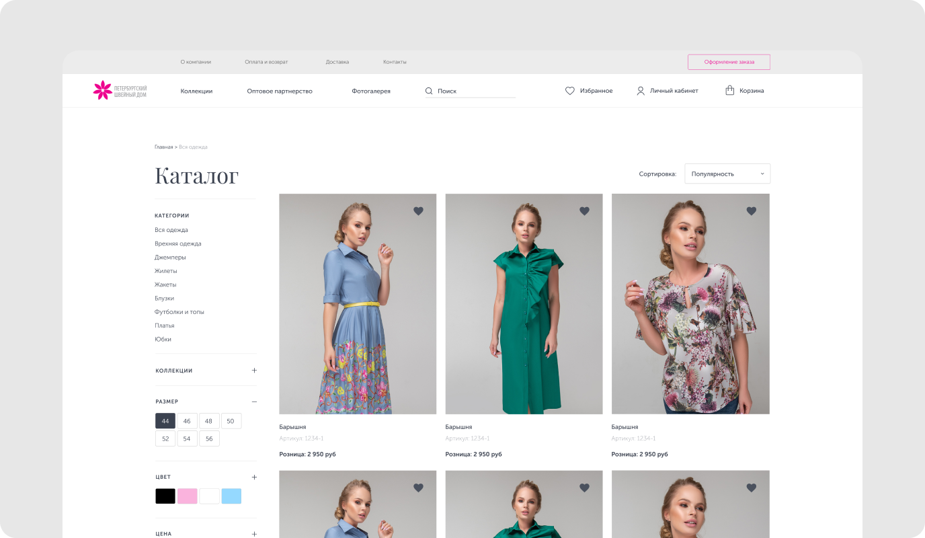Screen dimensions: 925x538
Task: Click the pink flower store logo
Action: (120, 90)
